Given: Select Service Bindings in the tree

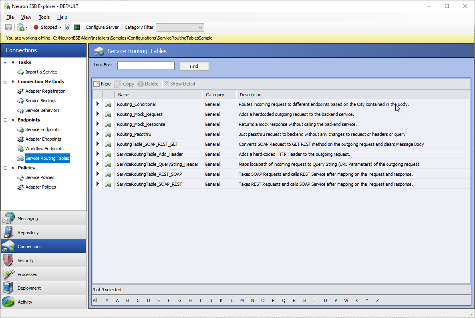Looking at the screenshot, I should pyautogui.click(x=41, y=101).
